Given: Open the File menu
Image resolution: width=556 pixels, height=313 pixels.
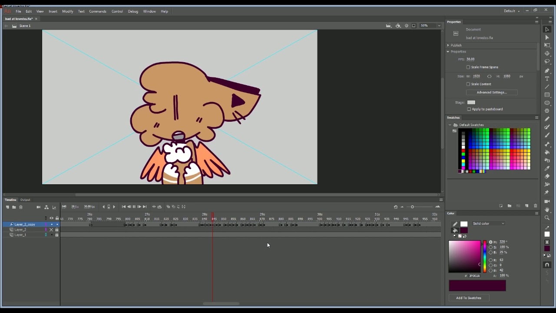Looking at the screenshot, I should 18,11.
